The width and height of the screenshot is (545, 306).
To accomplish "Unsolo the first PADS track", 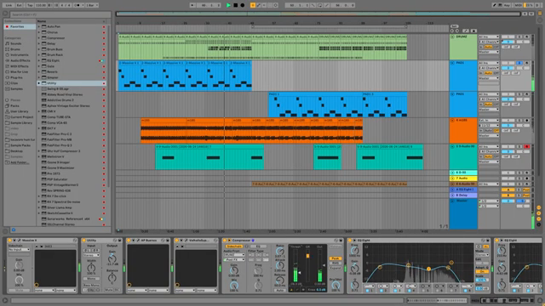I will pyautogui.click(x=519, y=63).
